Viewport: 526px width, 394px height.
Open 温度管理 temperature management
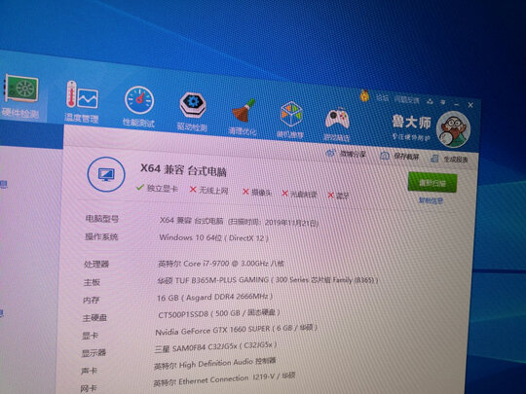82,102
